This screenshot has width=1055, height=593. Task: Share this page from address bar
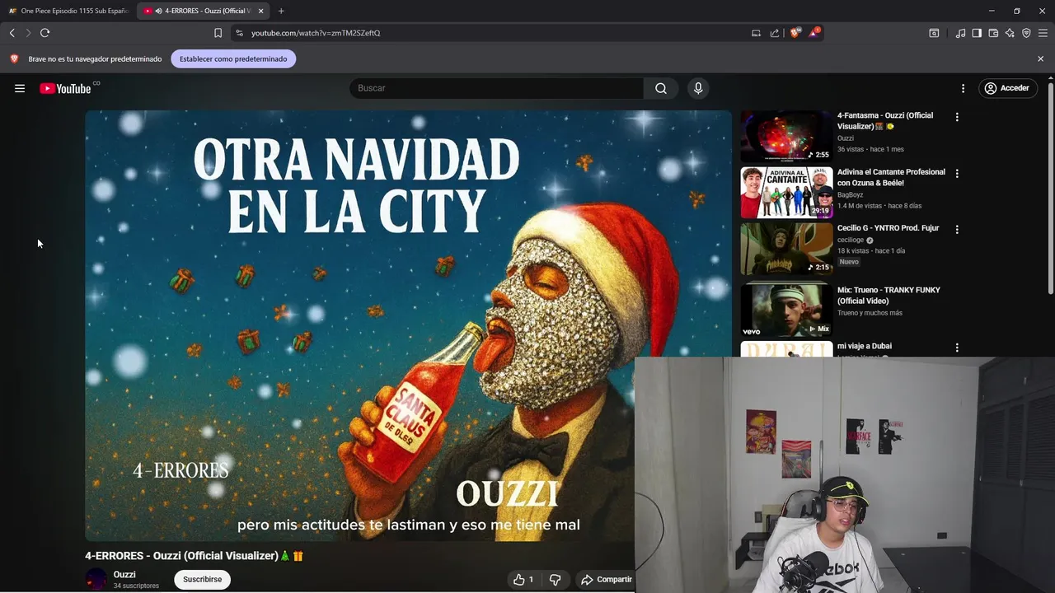click(x=775, y=33)
